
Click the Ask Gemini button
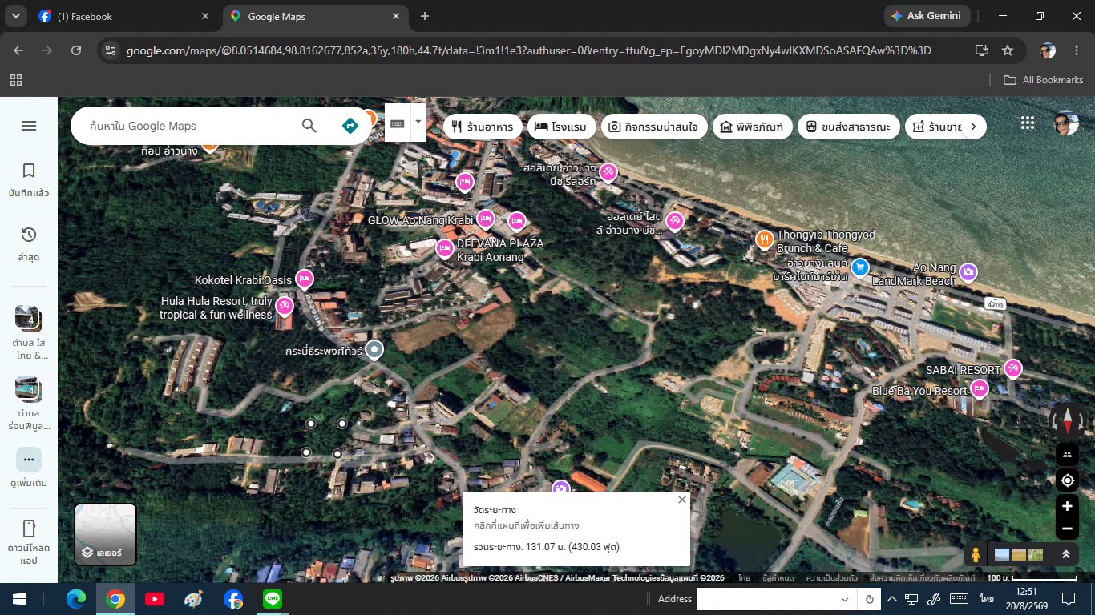tap(927, 16)
